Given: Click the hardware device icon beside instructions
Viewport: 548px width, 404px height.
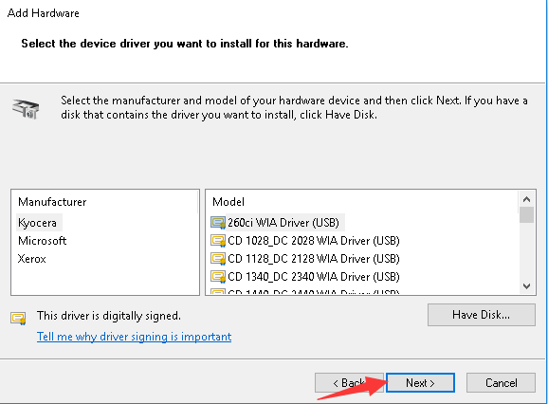Looking at the screenshot, I should coord(26,109).
